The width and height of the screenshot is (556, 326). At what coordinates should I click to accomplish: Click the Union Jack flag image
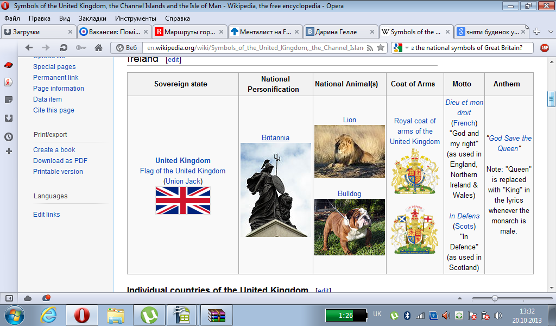tap(183, 200)
